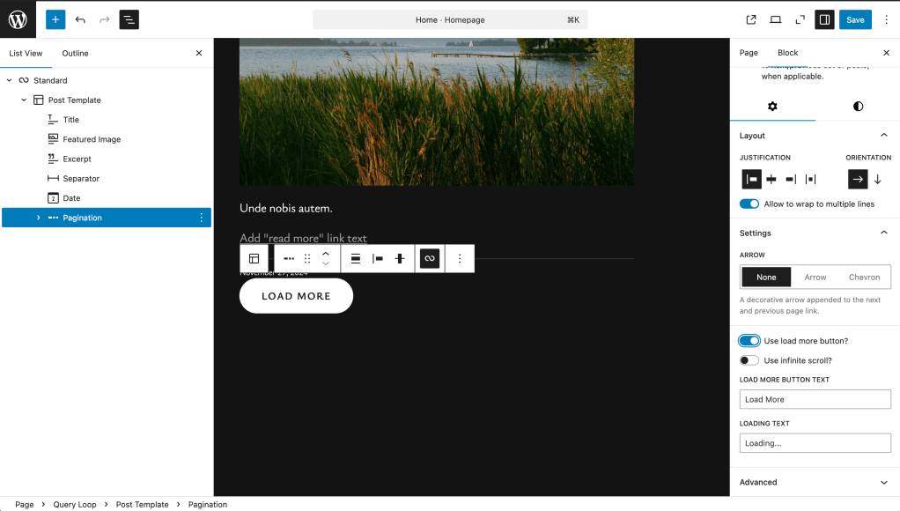The image size is (900, 511).
Task: Switch to the Styles half-circle tab
Action: tap(858, 107)
